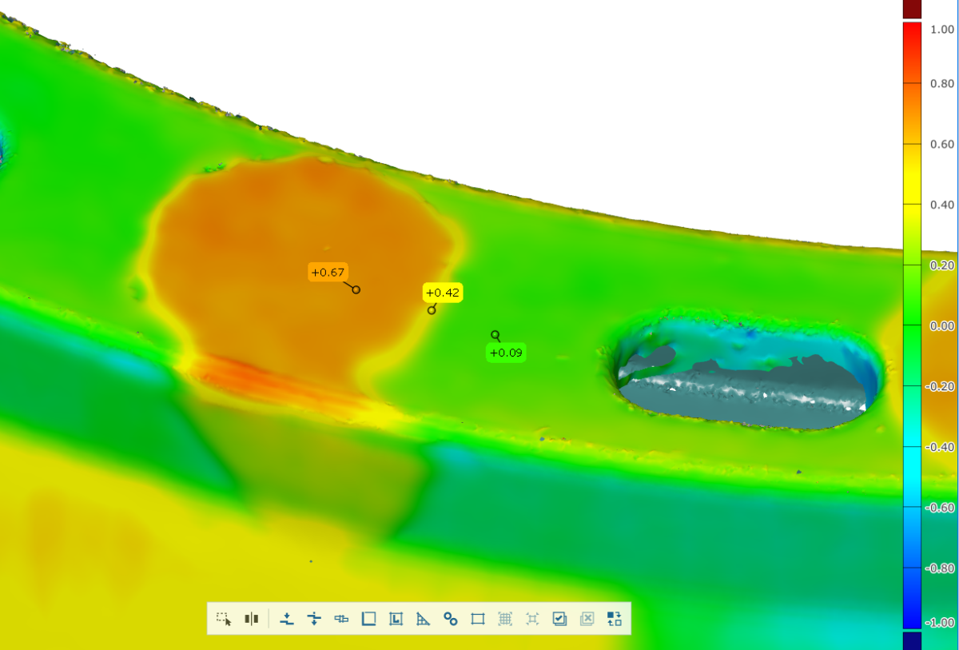Click the X deselect annotations icon
Image resolution: width=959 pixels, height=650 pixels.
(587, 619)
